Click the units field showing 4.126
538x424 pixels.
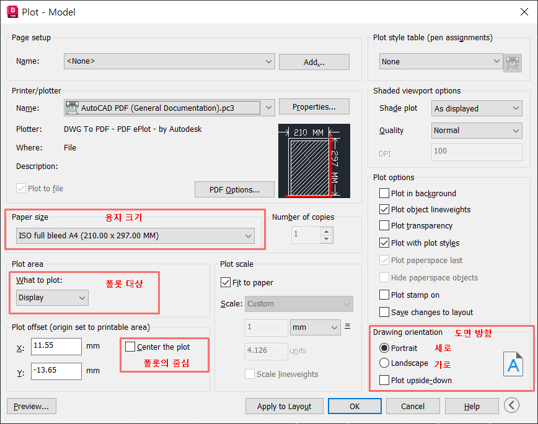267,351
